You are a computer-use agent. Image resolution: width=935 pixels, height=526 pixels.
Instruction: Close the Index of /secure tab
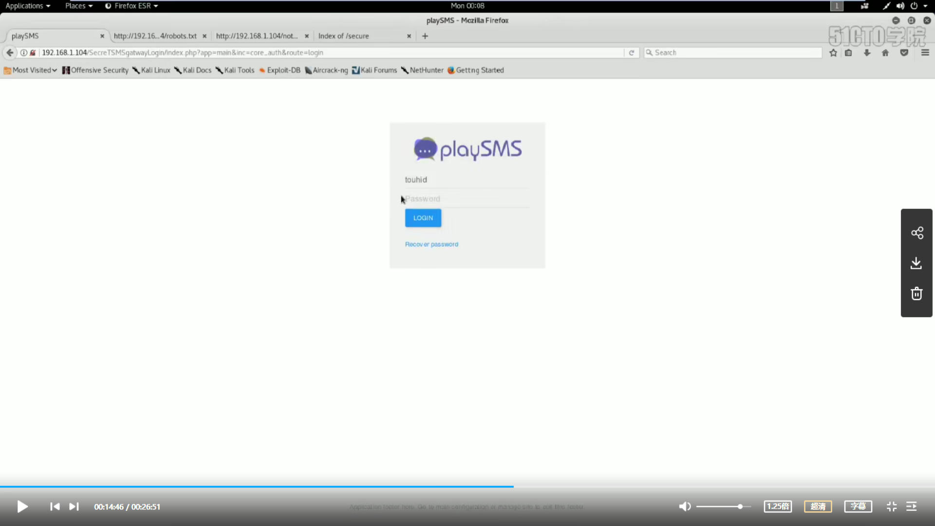(x=409, y=36)
